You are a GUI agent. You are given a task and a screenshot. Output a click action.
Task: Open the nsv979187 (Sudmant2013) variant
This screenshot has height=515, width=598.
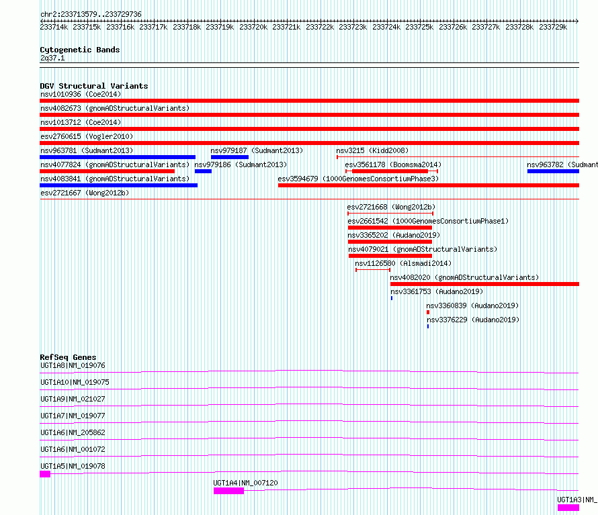(x=230, y=157)
